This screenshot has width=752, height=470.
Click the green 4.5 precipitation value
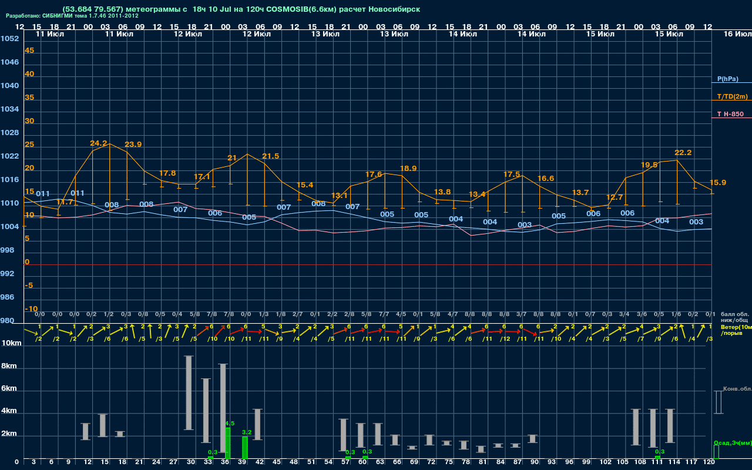(x=230, y=423)
